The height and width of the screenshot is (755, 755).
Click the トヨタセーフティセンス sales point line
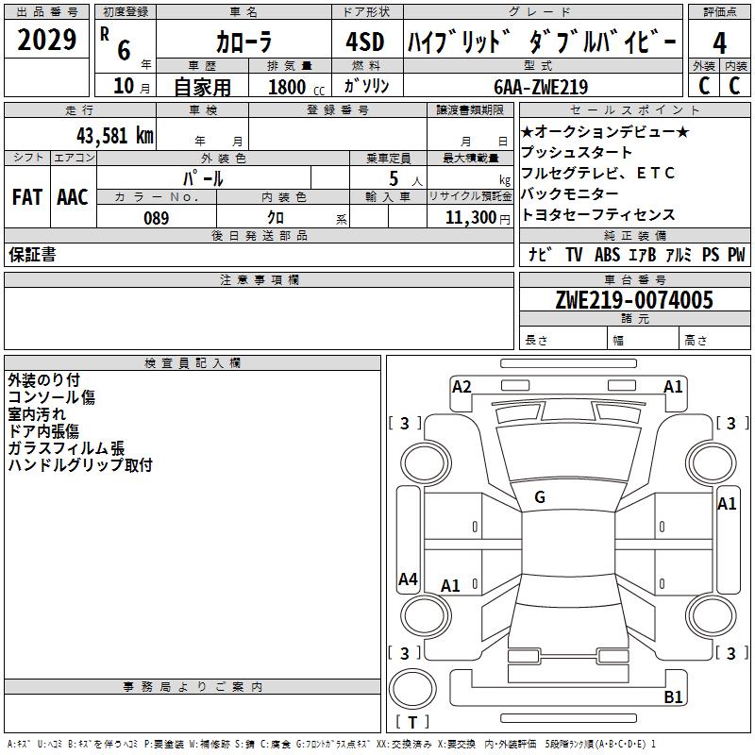(x=597, y=214)
